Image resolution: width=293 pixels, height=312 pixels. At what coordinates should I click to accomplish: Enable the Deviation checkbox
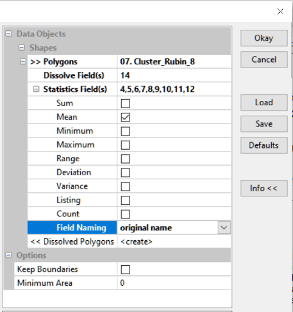(125, 173)
